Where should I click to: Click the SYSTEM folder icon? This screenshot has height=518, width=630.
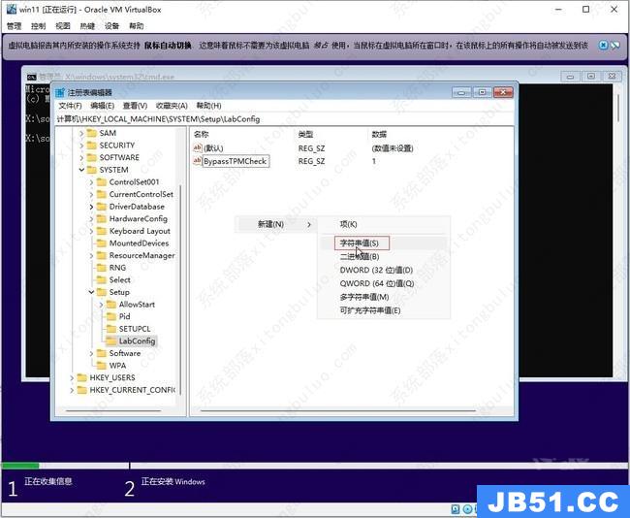point(91,170)
